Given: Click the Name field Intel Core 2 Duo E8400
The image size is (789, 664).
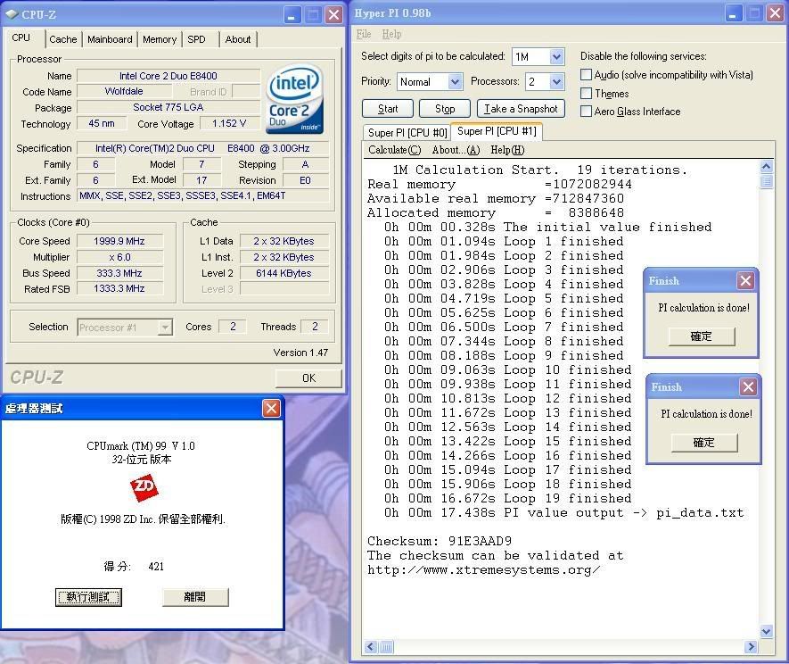Looking at the screenshot, I should coord(168,76).
